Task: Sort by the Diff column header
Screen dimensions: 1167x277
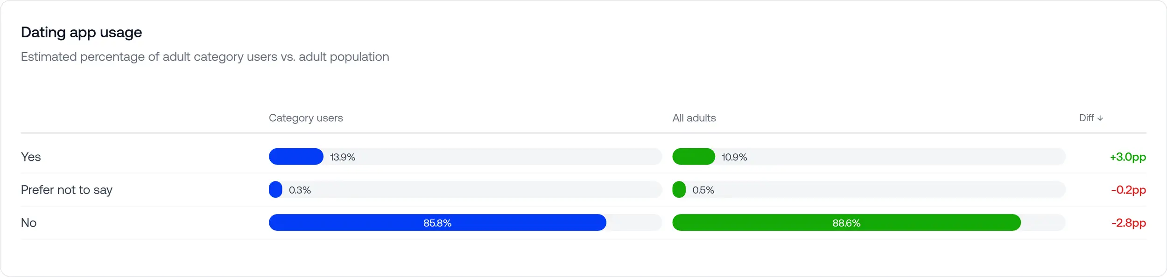Action: pos(1086,118)
